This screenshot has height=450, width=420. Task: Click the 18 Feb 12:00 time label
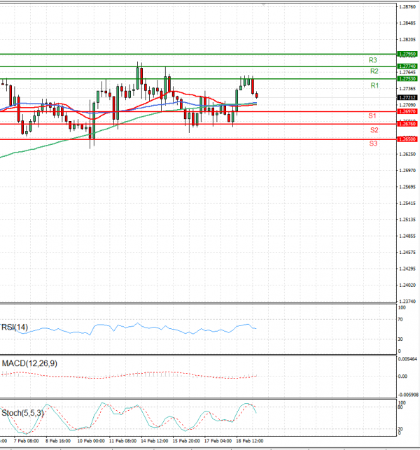[x=249, y=441]
